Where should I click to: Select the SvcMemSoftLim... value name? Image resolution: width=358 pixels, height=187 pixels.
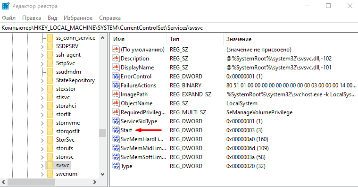pyautogui.click(x=143, y=157)
